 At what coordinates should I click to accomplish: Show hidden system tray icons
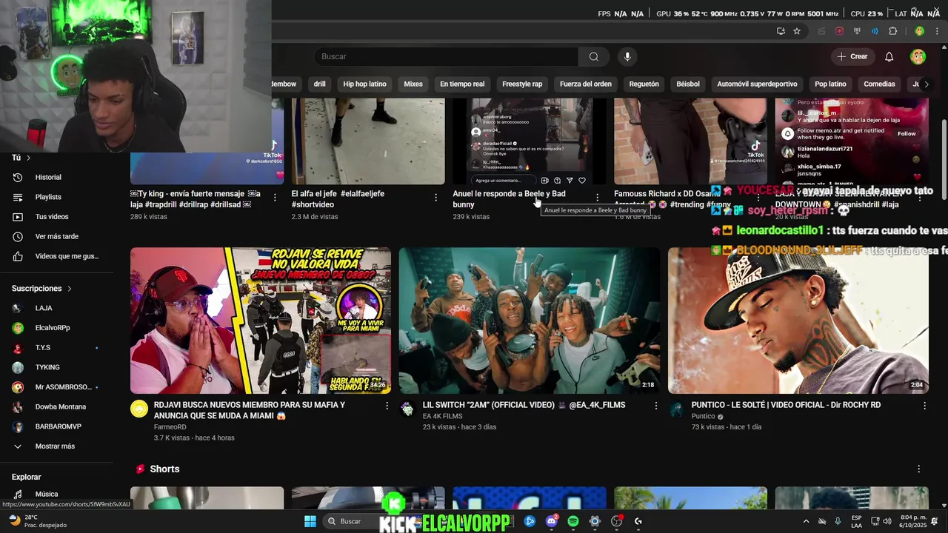click(806, 521)
